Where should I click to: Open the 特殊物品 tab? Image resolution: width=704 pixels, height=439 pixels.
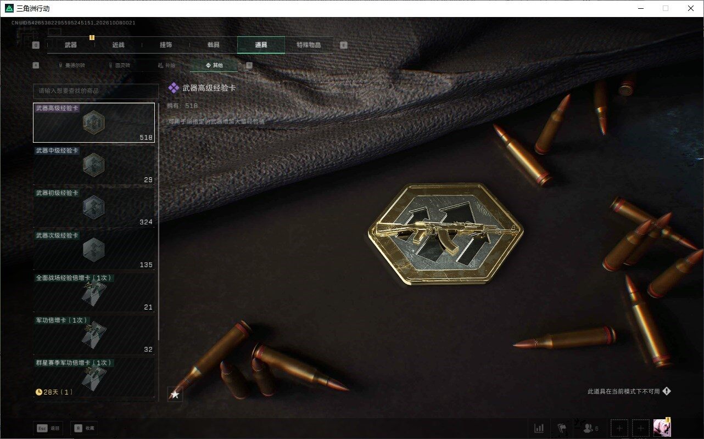[309, 45]
